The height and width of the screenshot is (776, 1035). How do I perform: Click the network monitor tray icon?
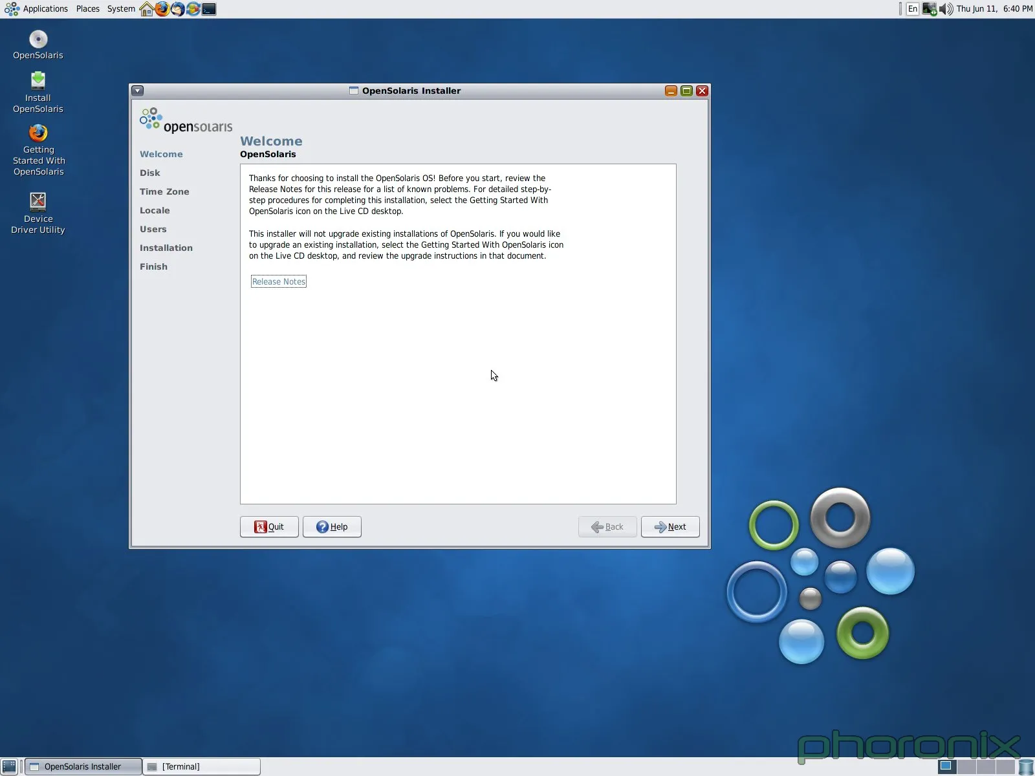[929, 9]
